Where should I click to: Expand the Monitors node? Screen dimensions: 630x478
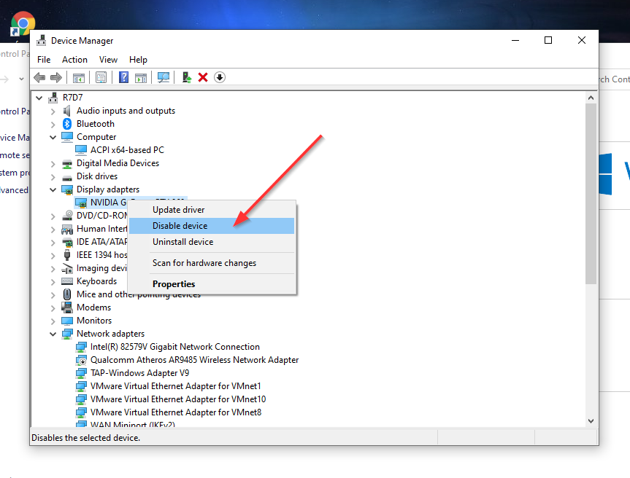click(53, 321)
